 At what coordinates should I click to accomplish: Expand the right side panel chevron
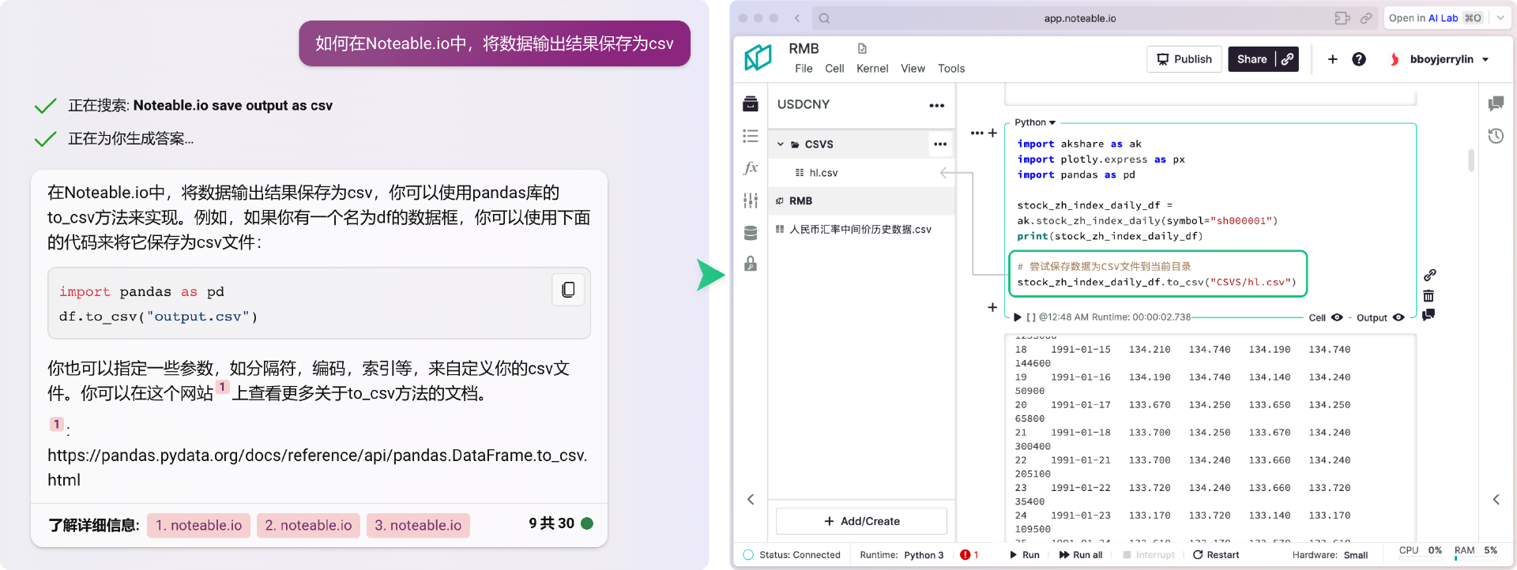(1496, 499)
